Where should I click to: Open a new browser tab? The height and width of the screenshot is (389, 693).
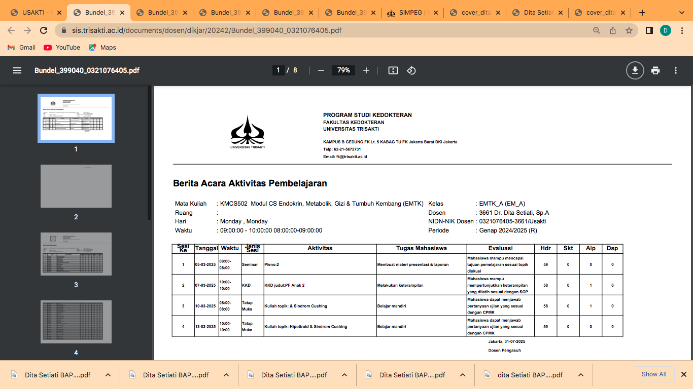pos(642,13)
